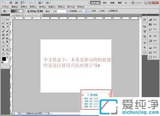The image size is (160, 116).
Task: Select the Move tool
Action: click(7, 19)
